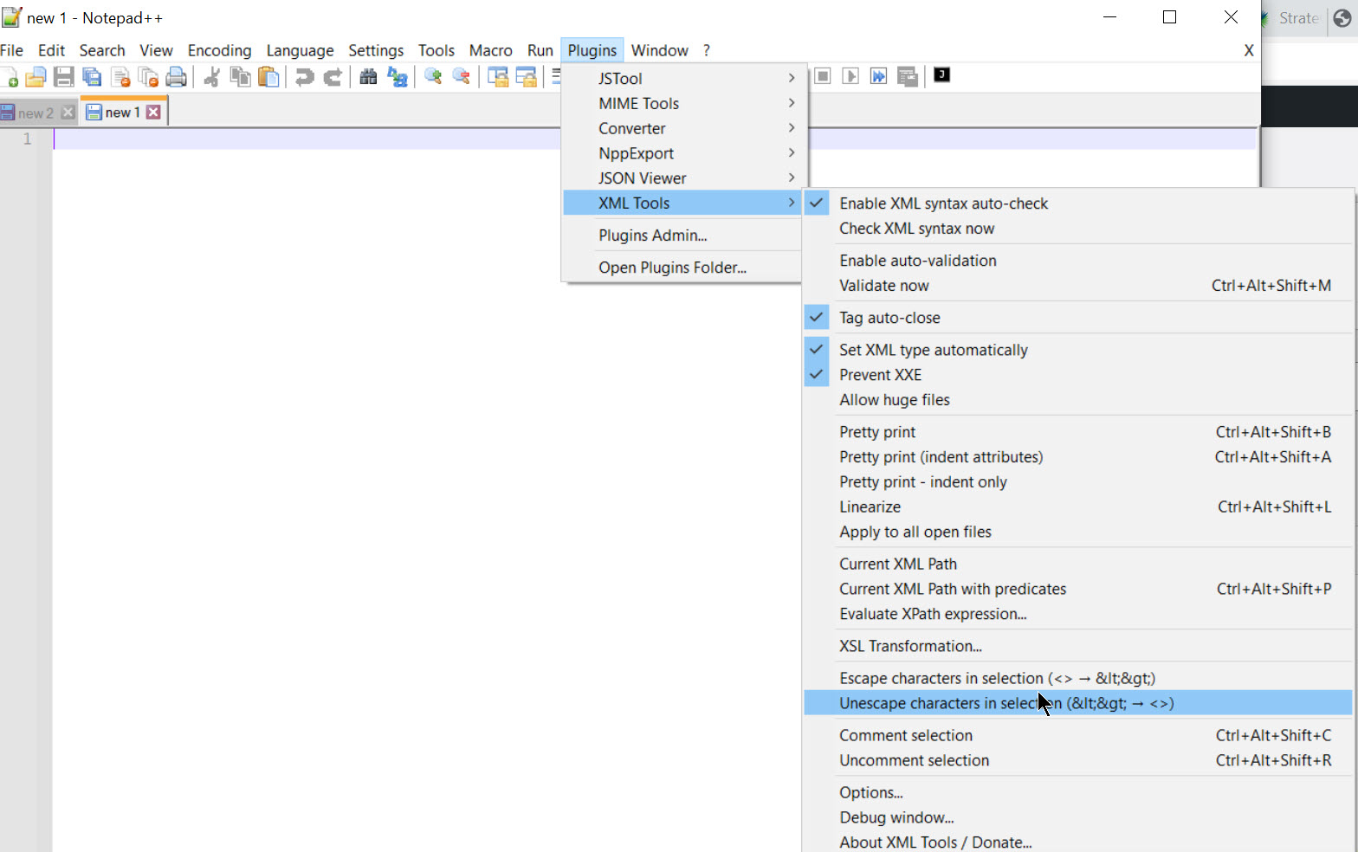Choose Unescape characters in selection
This screenshot has width=1358, height=852.
[x=1078, y=704]
